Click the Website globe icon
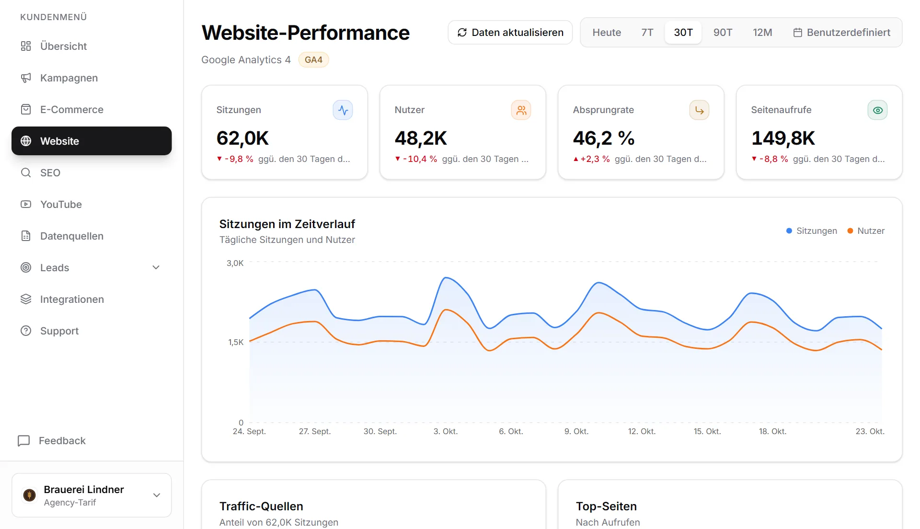Viewport: 920px width, 529px height. (x=26, y=141)
